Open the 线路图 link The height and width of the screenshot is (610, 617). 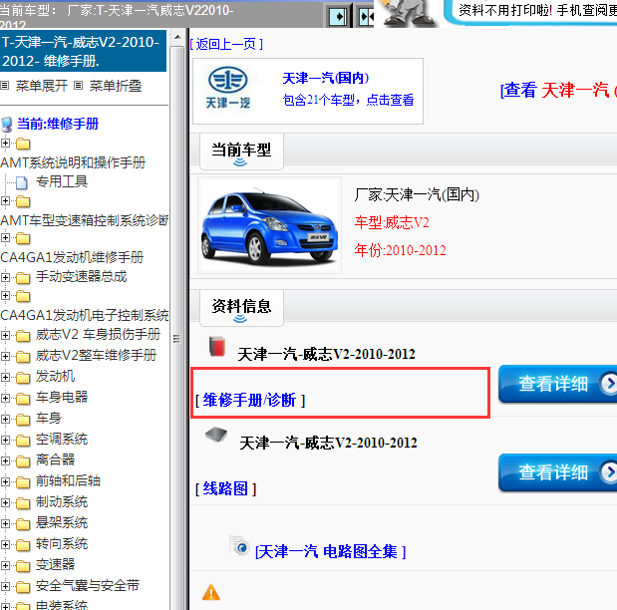[225, 488]
